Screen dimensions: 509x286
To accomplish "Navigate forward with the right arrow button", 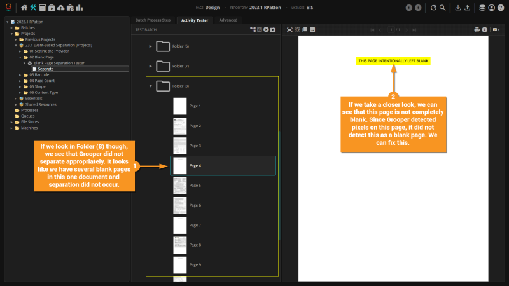I will (418, 8).
